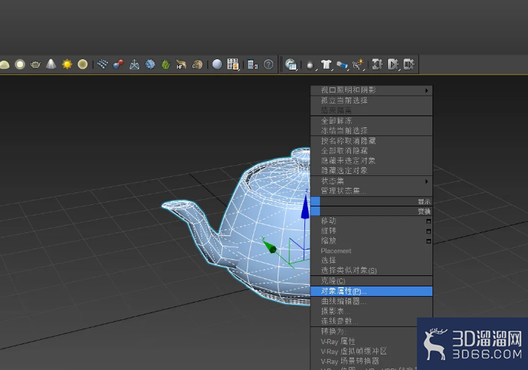Click the yellow sun light icon

[67, 64]
